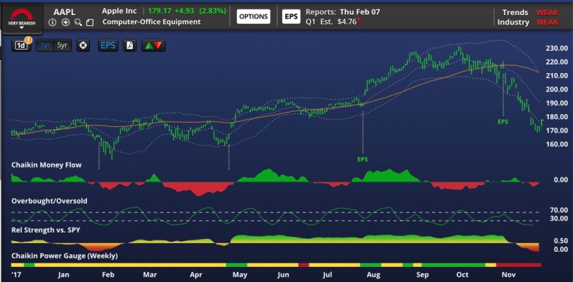Open the AAPL info circle icon

(x=52, y=23)
